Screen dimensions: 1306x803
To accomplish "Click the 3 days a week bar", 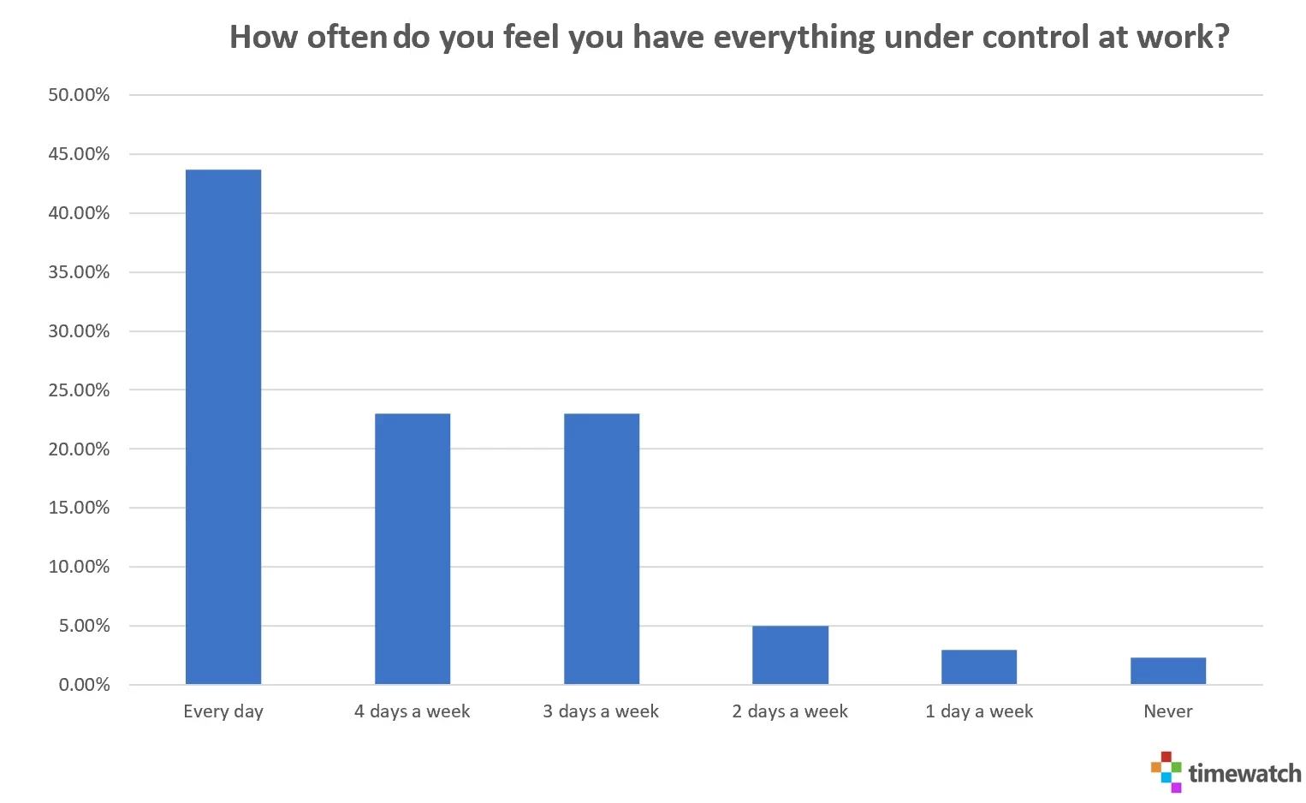I will (602, 549).
